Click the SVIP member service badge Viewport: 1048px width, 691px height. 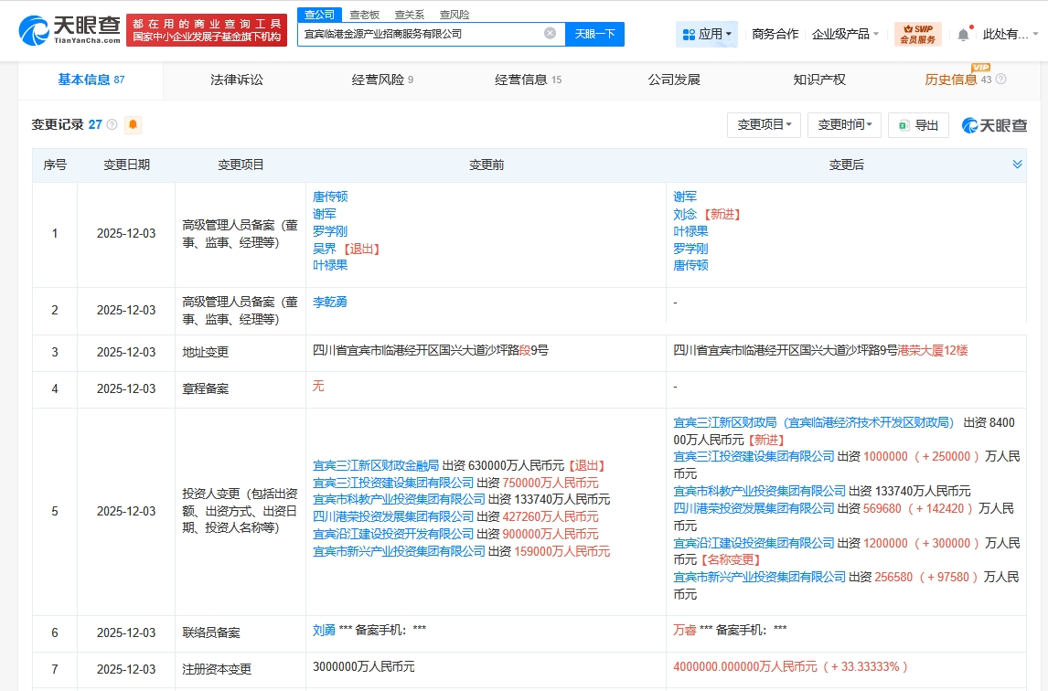point(917,35)
